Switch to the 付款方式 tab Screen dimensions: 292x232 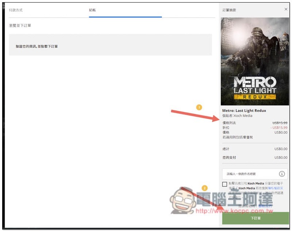point(16,10)
